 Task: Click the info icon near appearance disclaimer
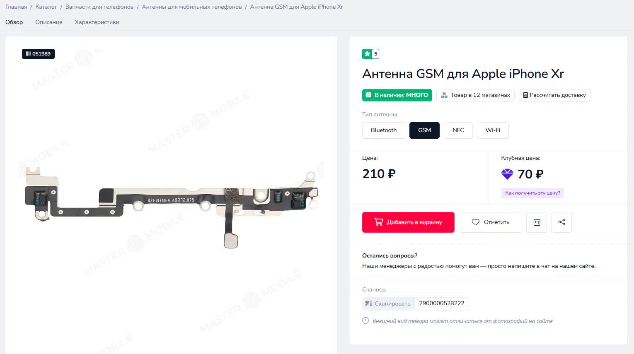(x=365, y=320)
